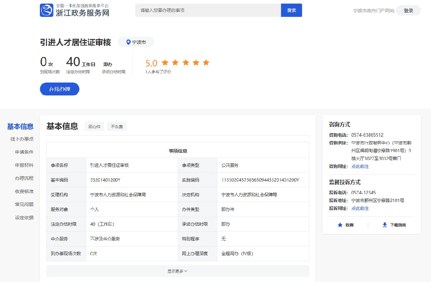Go to 申请条件 in the side navigation
431x282 pixels.
[24, 152]
